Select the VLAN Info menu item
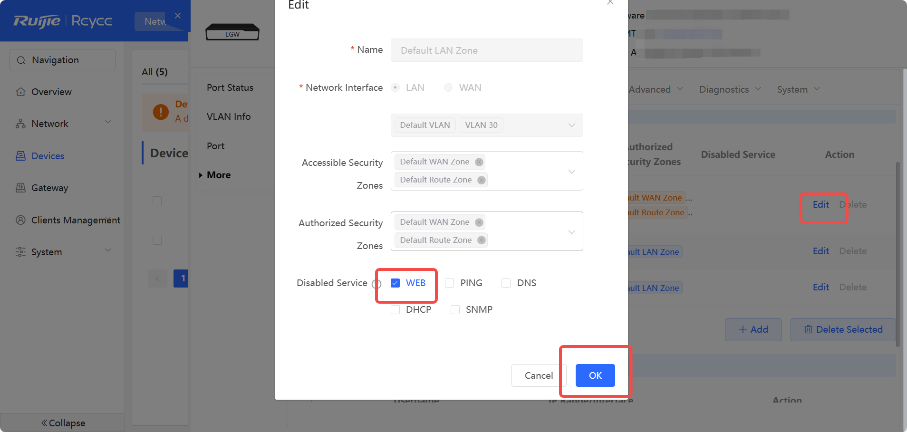The width and height of the screenshot is (907, 432). [x=229, y=116]
